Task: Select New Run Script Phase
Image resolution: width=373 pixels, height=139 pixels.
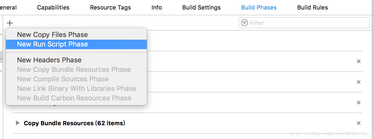Action: pyautogui.click(x=52, y=44)
